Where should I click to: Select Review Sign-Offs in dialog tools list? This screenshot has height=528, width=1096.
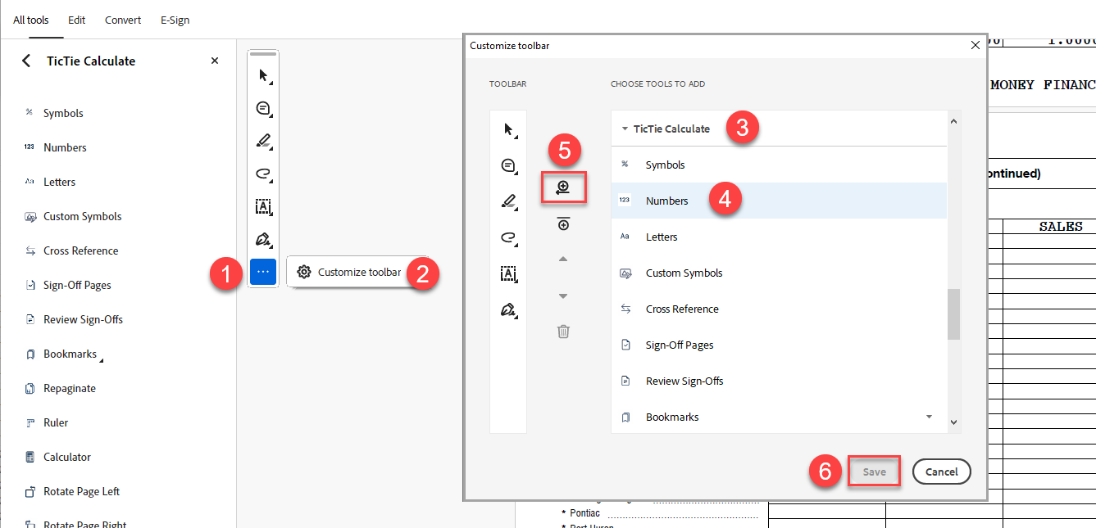(779, 381)
